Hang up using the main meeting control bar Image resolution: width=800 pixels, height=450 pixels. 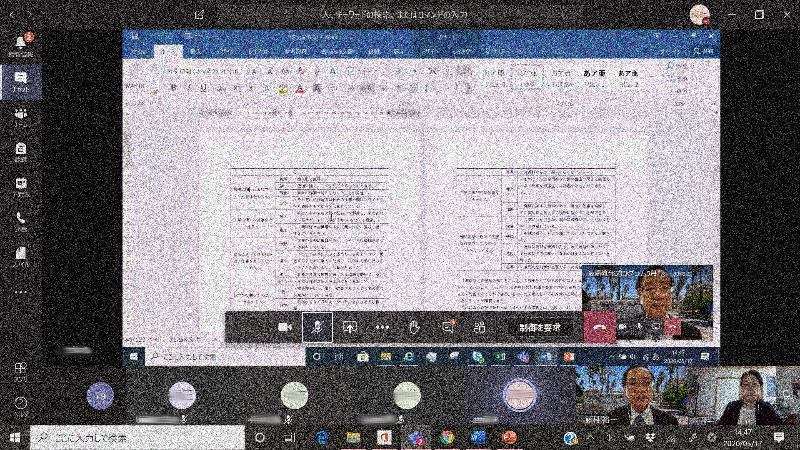click(x=600, y=327)
